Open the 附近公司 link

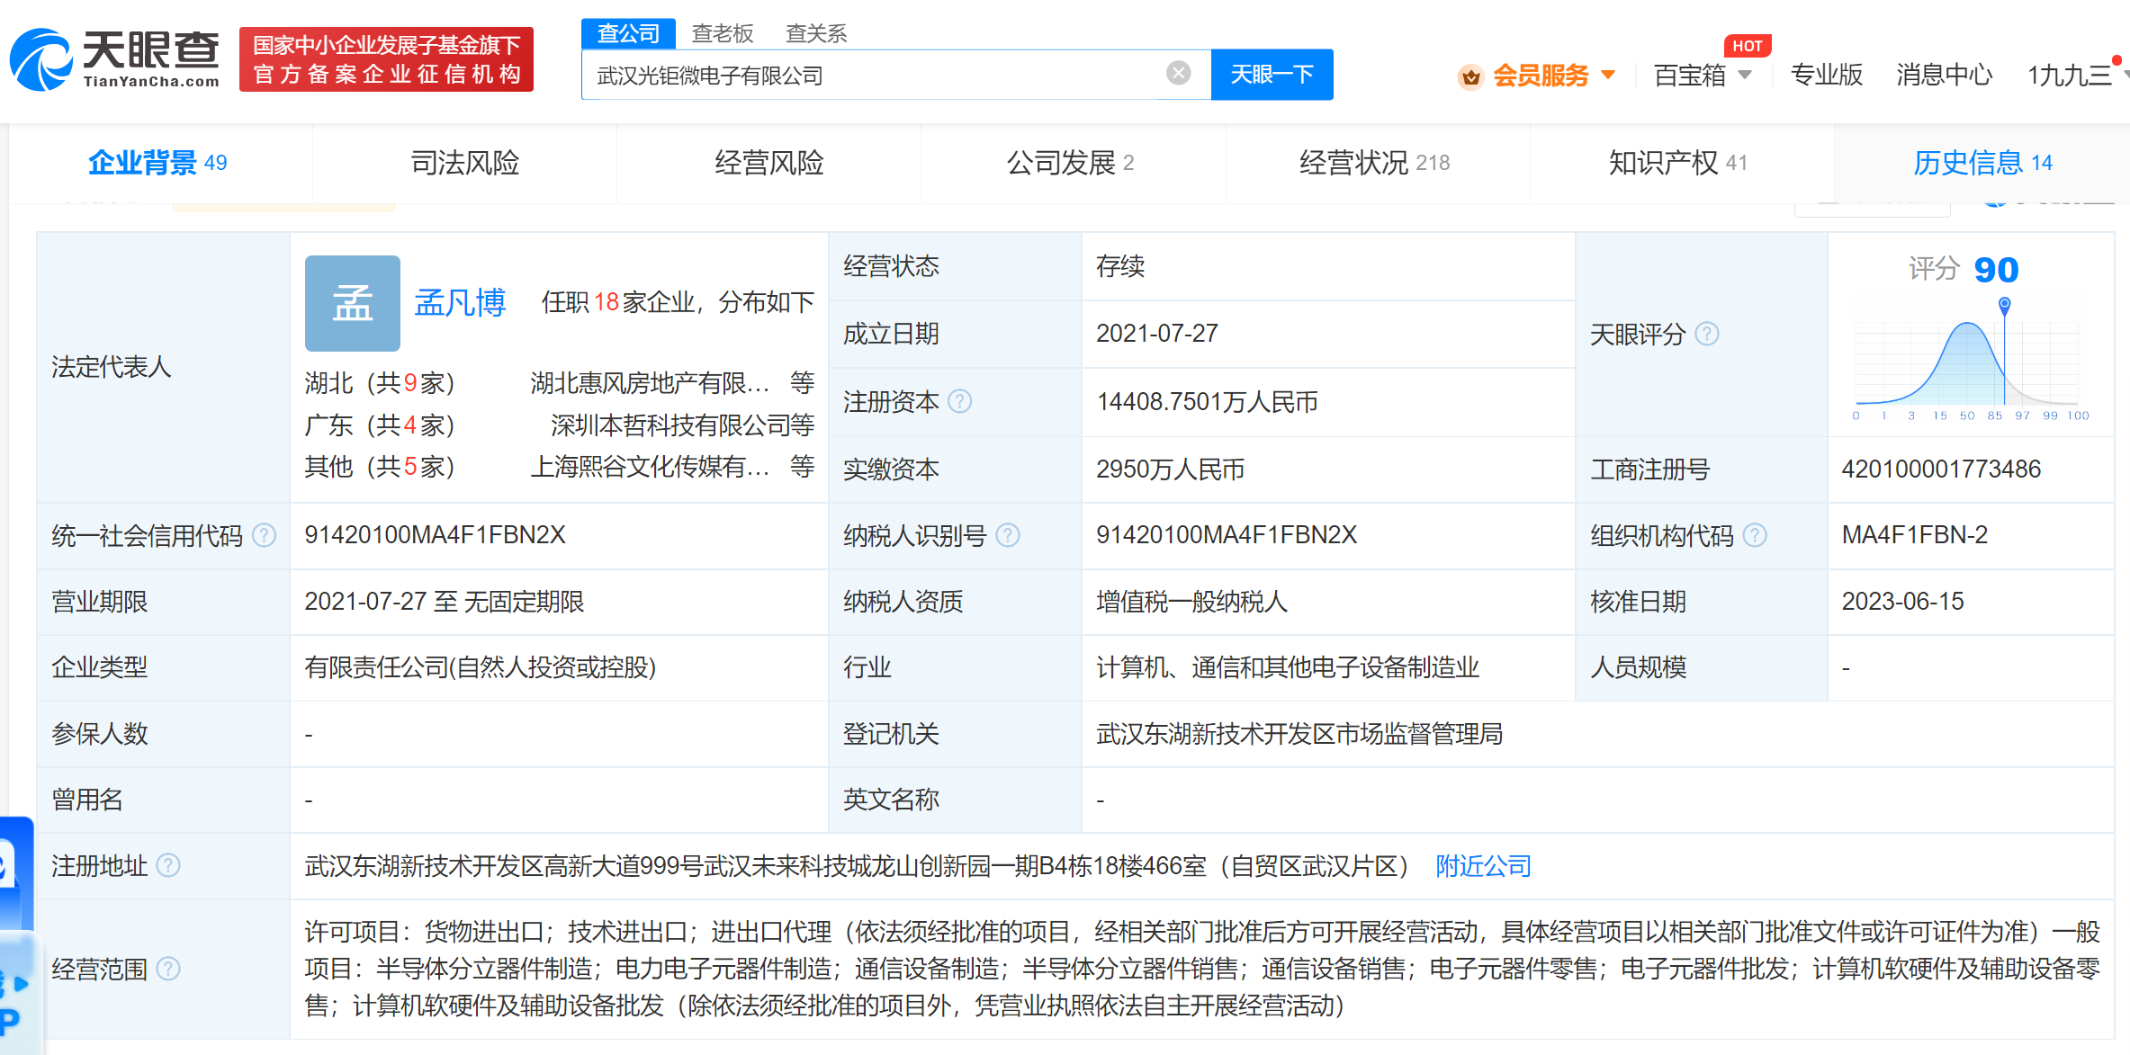click(1483, 866)
